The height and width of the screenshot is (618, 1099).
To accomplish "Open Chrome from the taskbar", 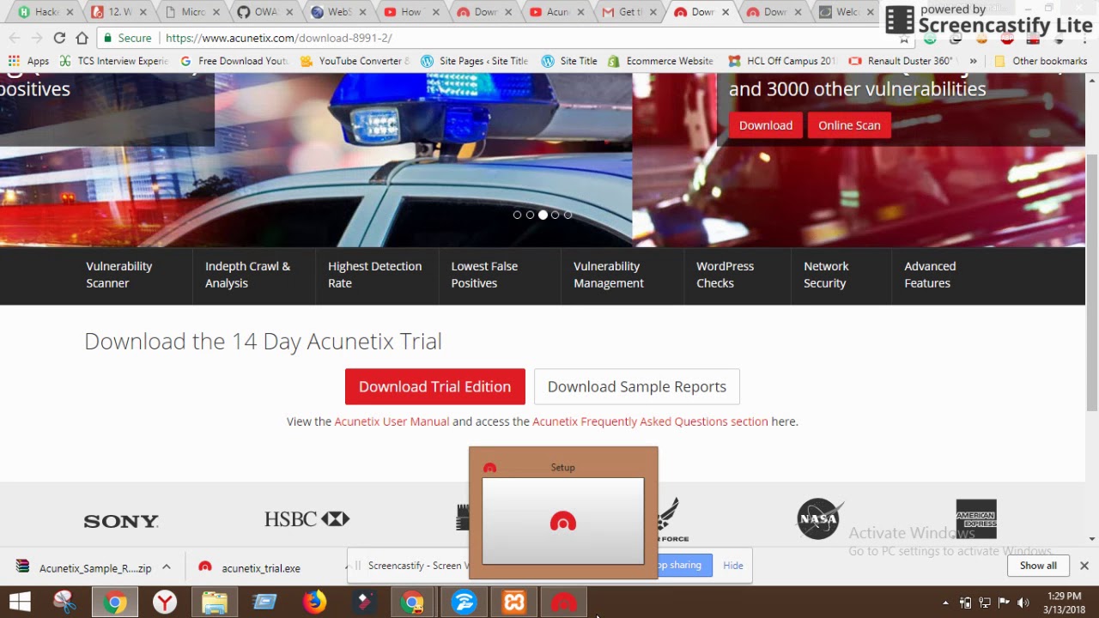I will click(x=114, y=603).
